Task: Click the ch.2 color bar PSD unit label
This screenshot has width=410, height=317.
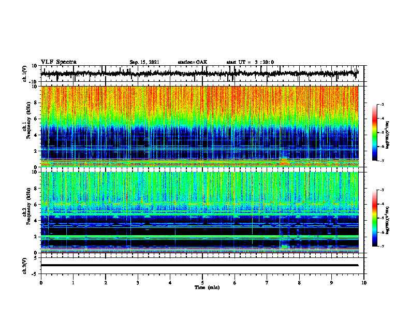Action: [x=388, y=220]
